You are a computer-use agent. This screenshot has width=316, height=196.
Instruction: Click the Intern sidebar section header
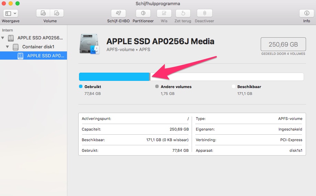[x=8, y=30]
